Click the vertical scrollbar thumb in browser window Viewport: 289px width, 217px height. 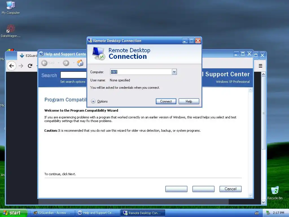[264, 113]
